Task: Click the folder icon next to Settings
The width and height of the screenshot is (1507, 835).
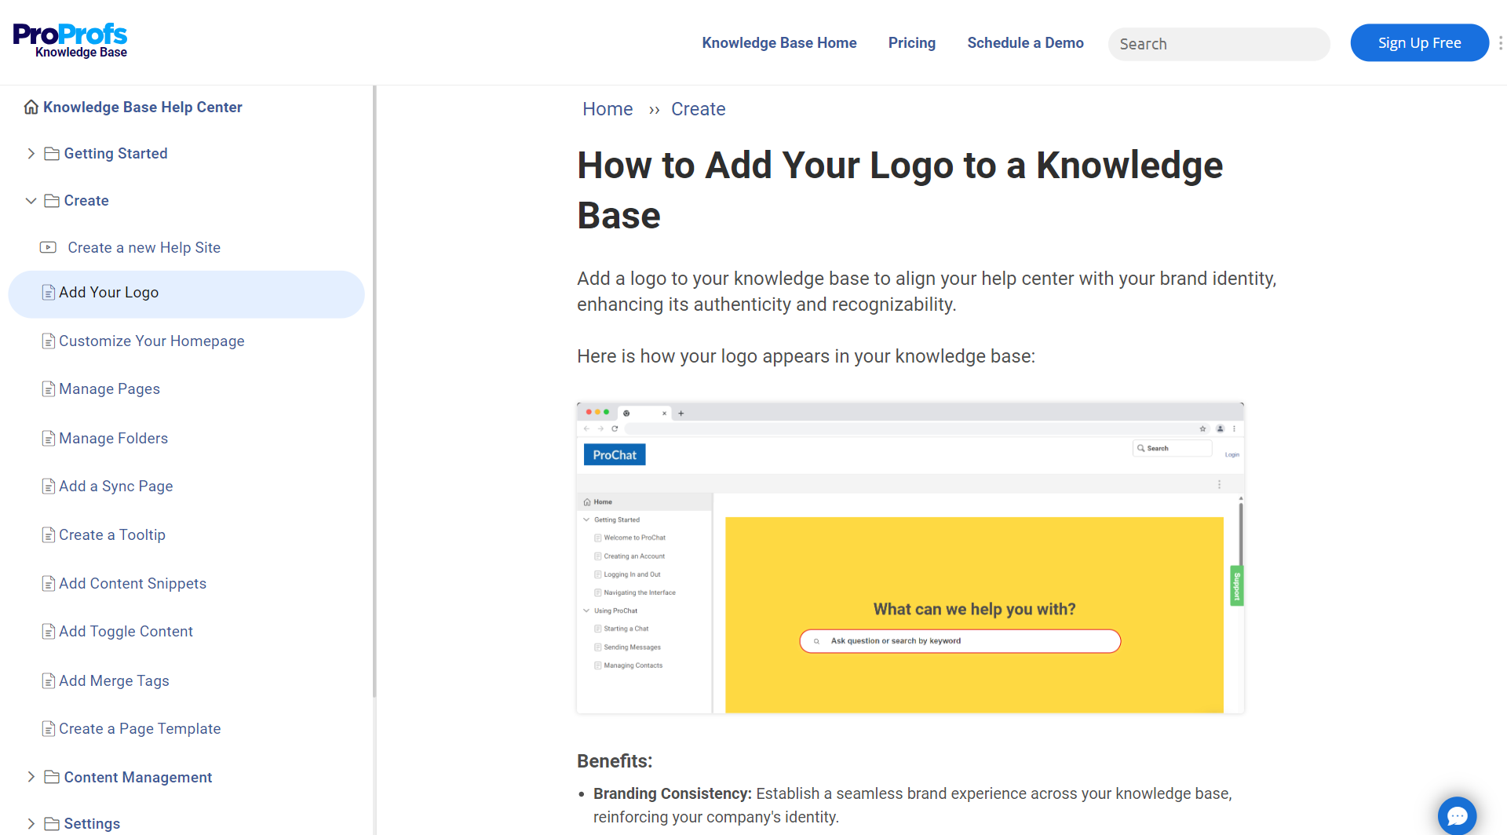Action: [x=52, y=823]
